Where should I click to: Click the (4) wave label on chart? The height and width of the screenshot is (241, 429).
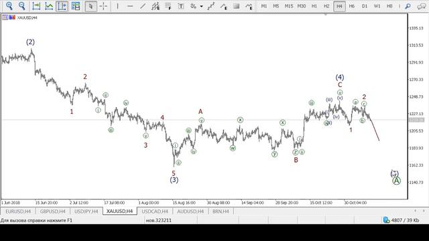click(x=340, y=78)
